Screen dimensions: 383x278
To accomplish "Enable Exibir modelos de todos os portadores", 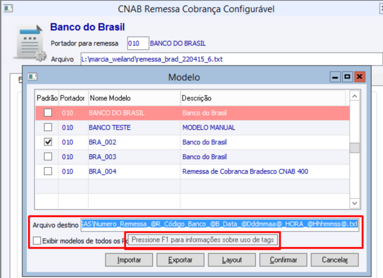I will click(x=37, y=241).
